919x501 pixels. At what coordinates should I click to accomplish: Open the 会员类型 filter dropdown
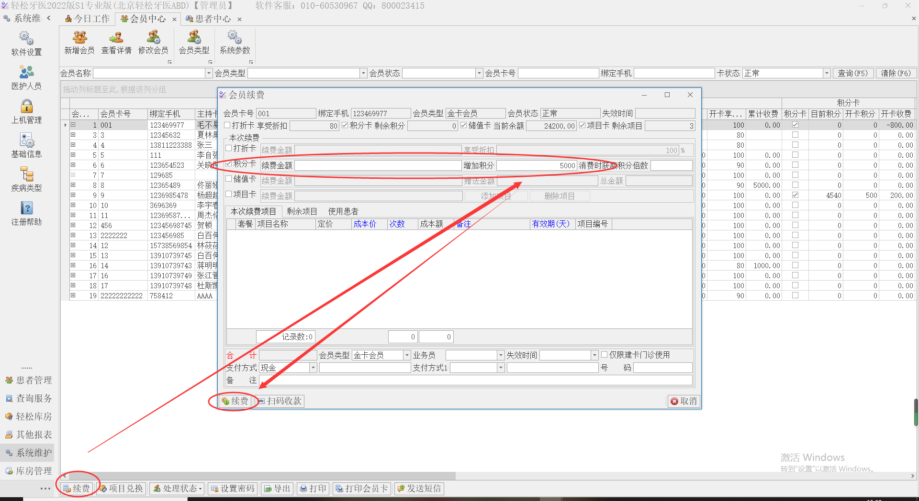click(x=363, y=73)
